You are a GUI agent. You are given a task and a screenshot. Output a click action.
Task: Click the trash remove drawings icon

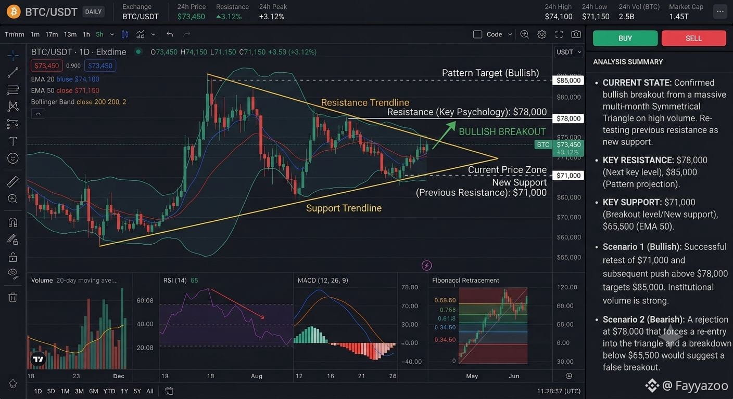tap(13, 297)
